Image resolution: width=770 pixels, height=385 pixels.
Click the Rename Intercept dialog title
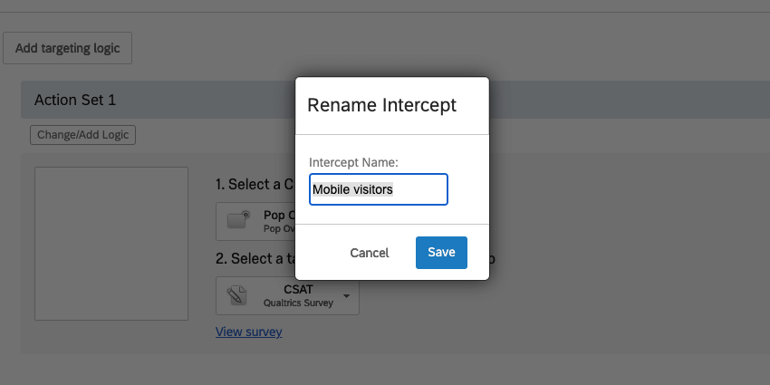381,105
